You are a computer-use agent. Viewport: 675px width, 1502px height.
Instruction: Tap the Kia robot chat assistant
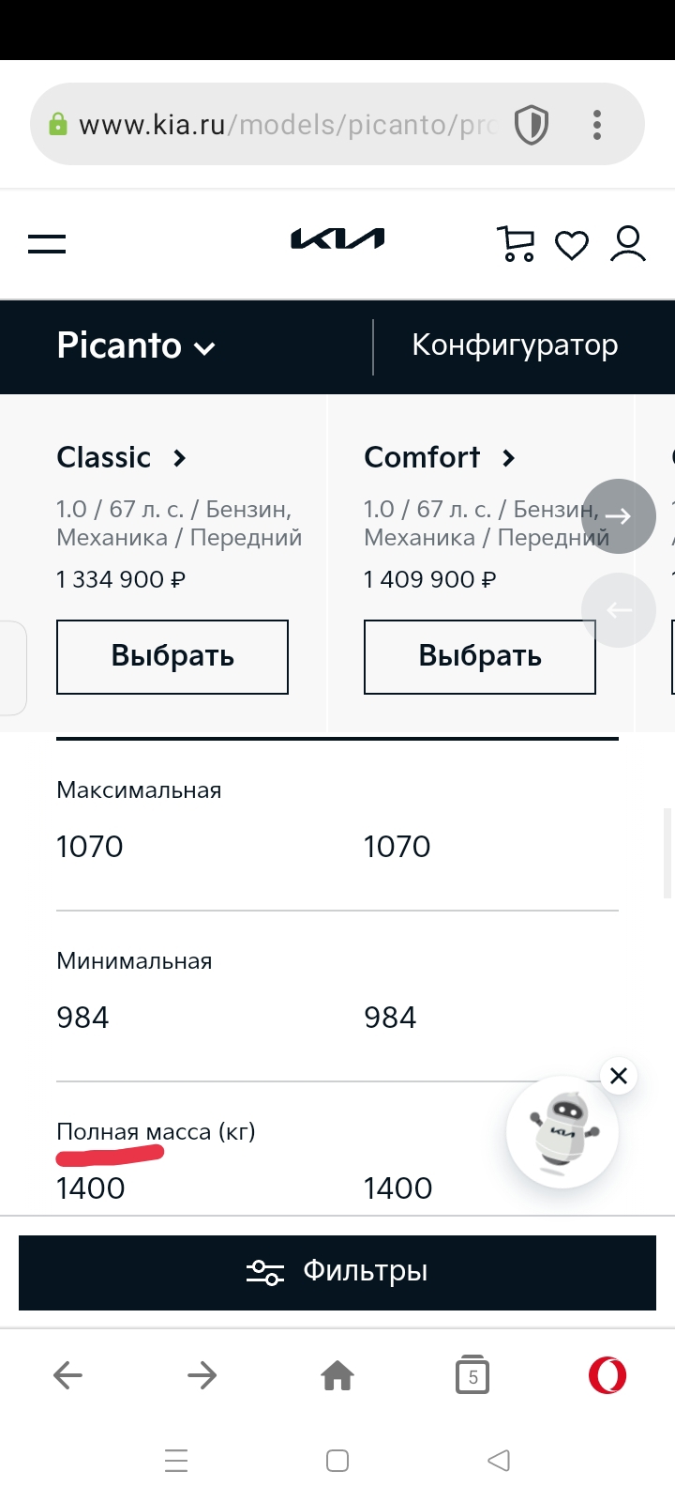[562, 1133]
